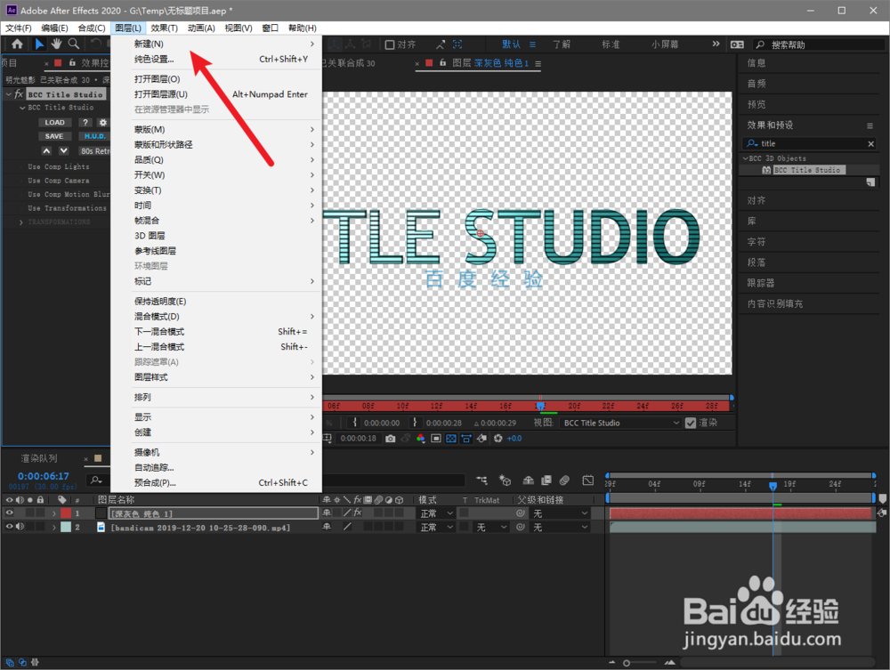This screenshot has width=890, height=670.
Task: Select the Hand tool
Action: pos(56,44)
